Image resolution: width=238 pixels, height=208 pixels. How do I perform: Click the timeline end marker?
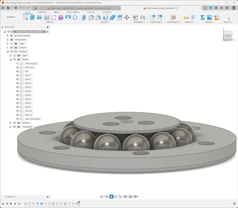tap(79, 203)
